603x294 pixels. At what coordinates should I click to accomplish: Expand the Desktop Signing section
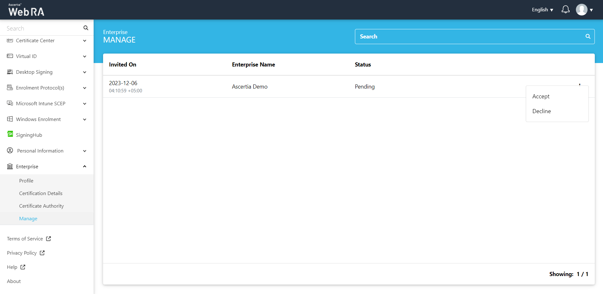coord(84,72)
